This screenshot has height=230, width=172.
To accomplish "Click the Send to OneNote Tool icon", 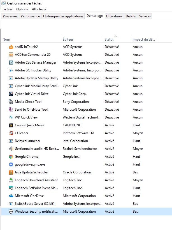I will [x=11, y=110].
